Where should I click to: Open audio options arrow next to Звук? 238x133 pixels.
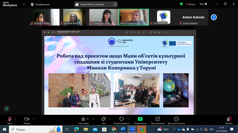[x=16, y=119]
